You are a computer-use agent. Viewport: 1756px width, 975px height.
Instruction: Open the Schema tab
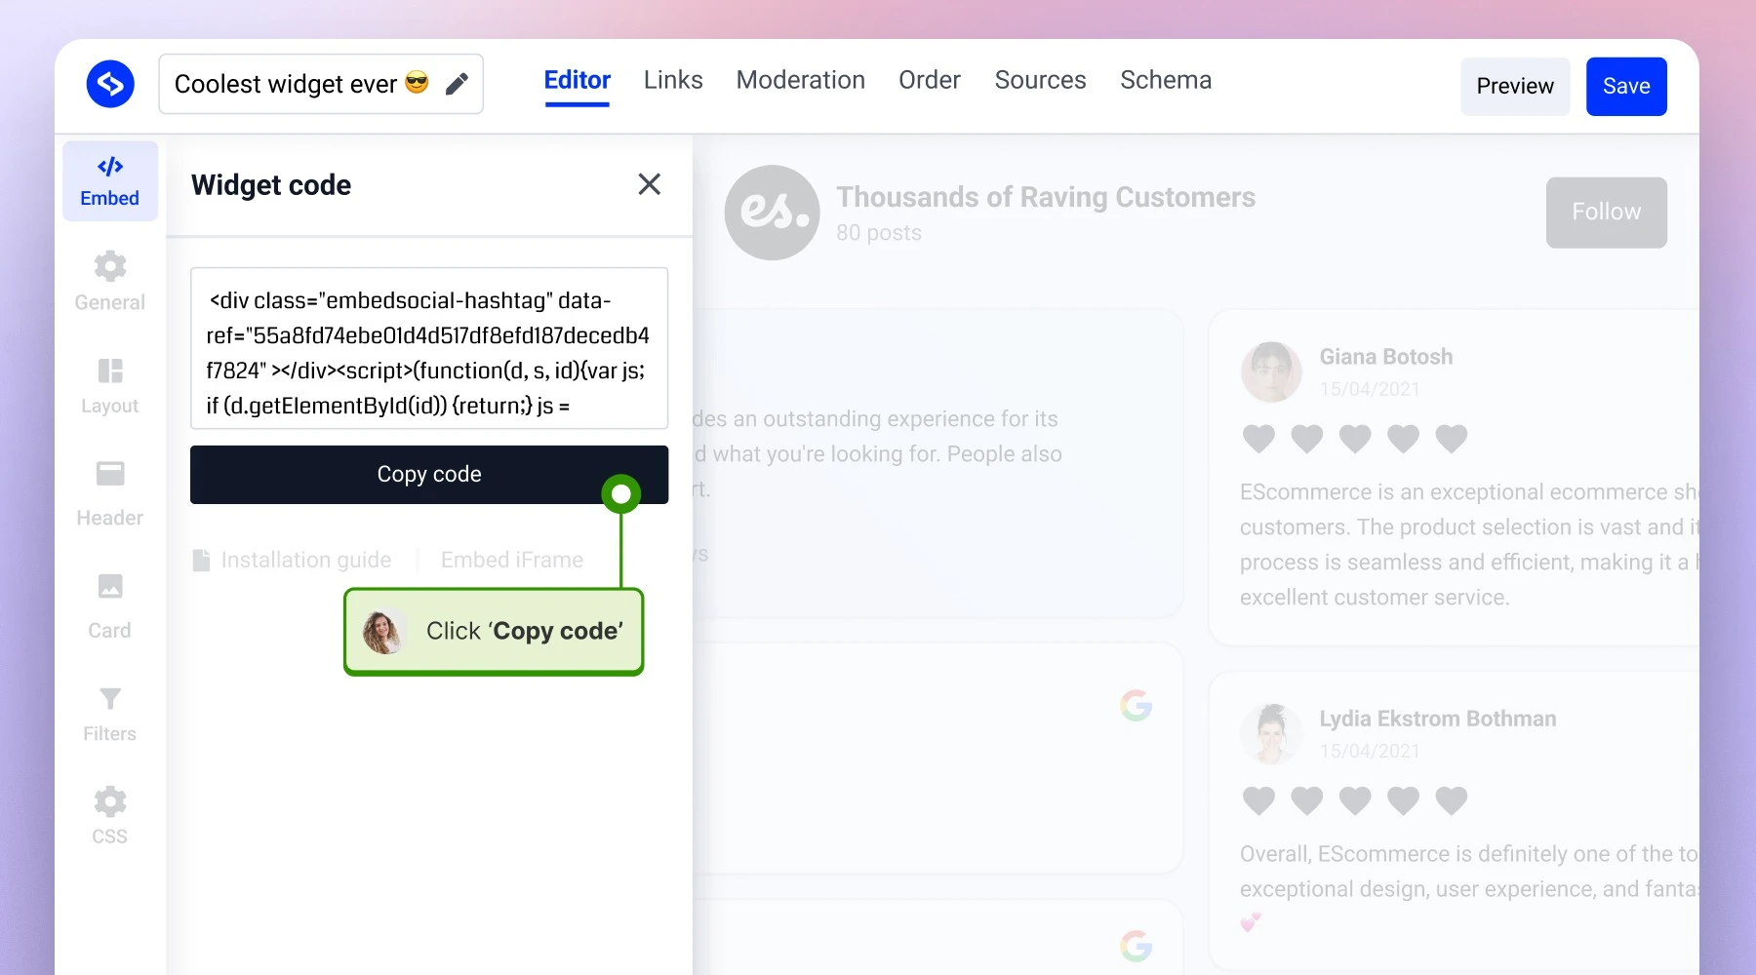1166,80
